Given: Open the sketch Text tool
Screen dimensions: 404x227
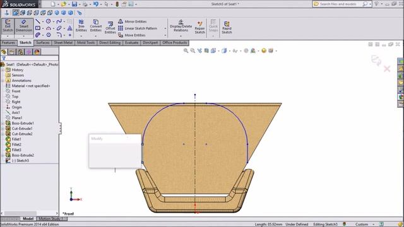Looking at the screenshot, I should click(x=69, y=28).
